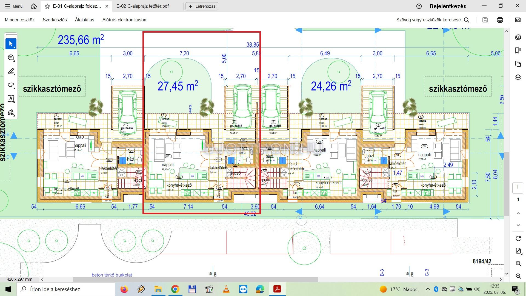Viewport: 526px width, 296px height.
Task: Click the search magnifier icon
Action: 467,20
